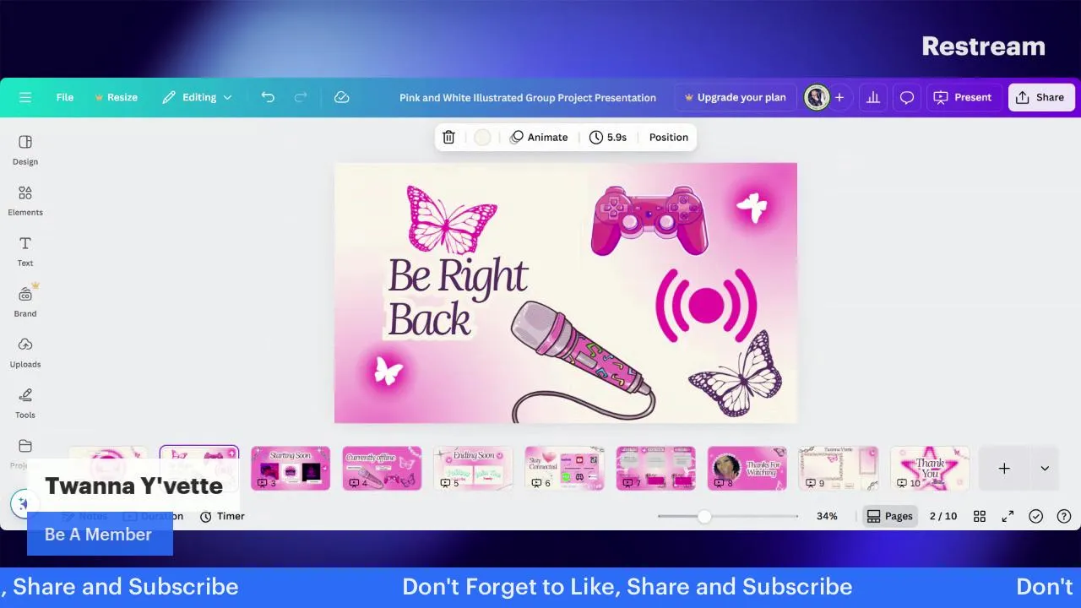This screenshot has width=1081, height=608.
Task: Click the Undo arrow
Action: point(268,97)
